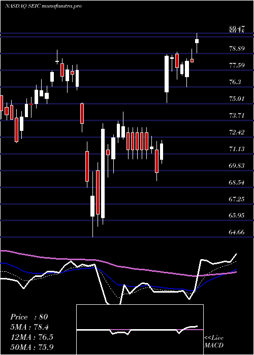This screenshot has height=355, width=254.
Task: Click the latest white candle near 80
Action: [x=197, y=41]
